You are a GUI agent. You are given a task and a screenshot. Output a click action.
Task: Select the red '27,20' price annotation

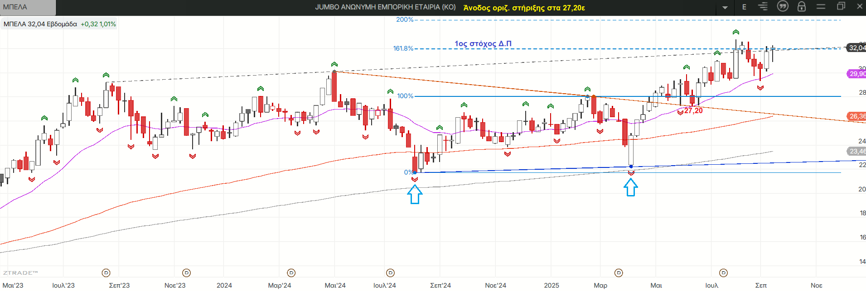(693, 111)
